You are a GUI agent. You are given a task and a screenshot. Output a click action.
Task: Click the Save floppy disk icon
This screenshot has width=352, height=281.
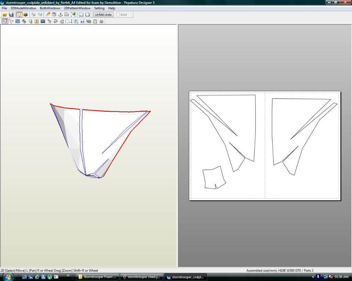click(11, 15)
